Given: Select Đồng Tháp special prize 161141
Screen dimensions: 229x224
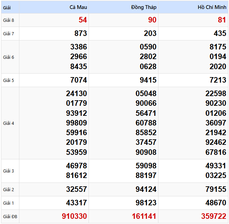Looking at the screenshot, I should coord(144,216).
